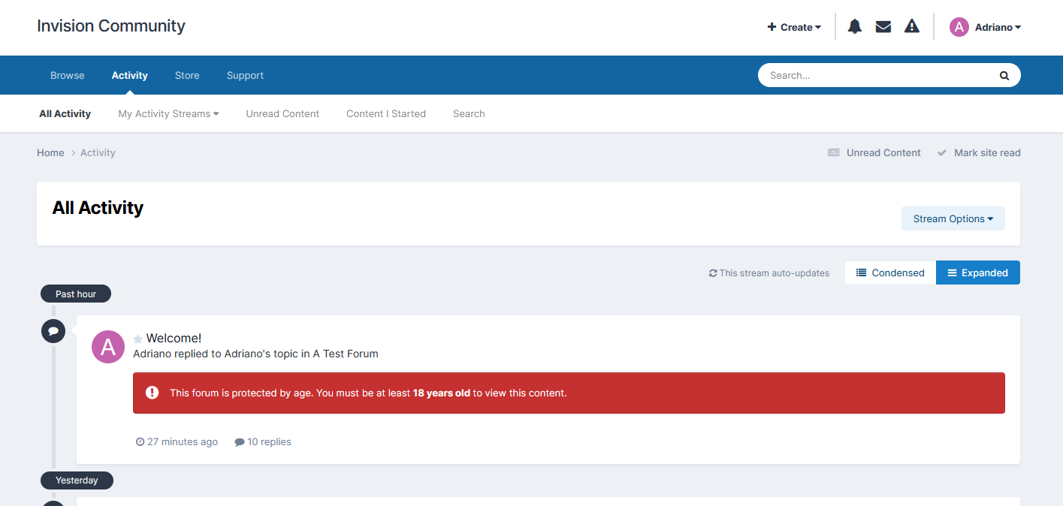The image size is (1063, 506).
Task: Click the speech bubble timeline icon
Action: click(x=53, y=330)
